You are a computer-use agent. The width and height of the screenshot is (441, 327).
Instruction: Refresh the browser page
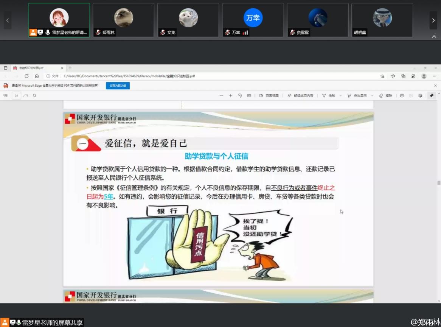click(x=26, y=76)
